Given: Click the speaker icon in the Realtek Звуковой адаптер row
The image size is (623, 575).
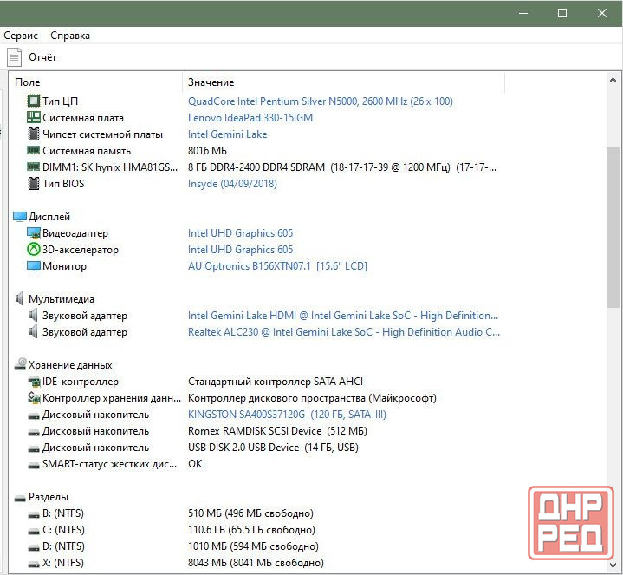Looking at the screenshot, I should [x=34, y=331].
